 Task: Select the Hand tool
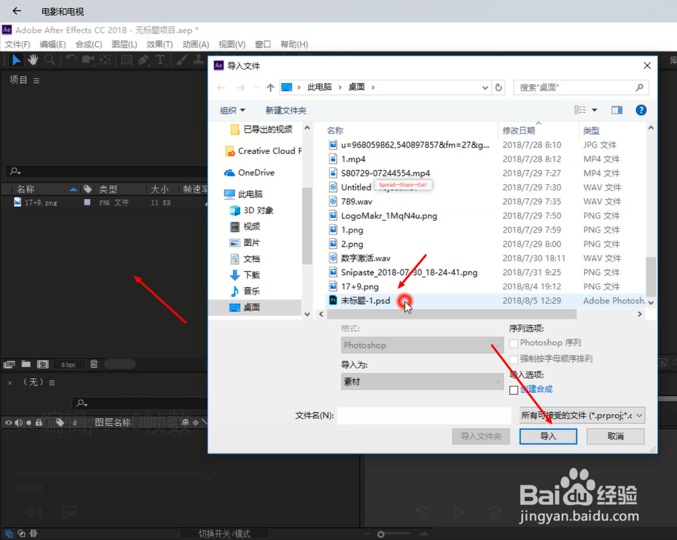pos(33,60)
